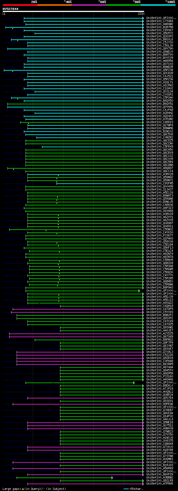Viewport: 178px width, 491px height.
Task: Click the Large gaps legend text
Action: pos(34,489)
